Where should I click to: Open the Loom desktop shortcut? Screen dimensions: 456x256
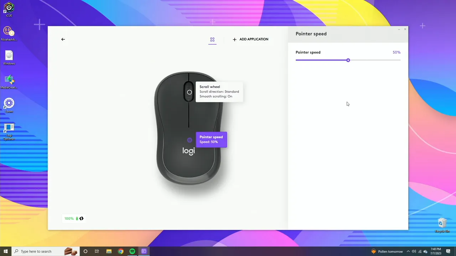(x=9, y=106)
